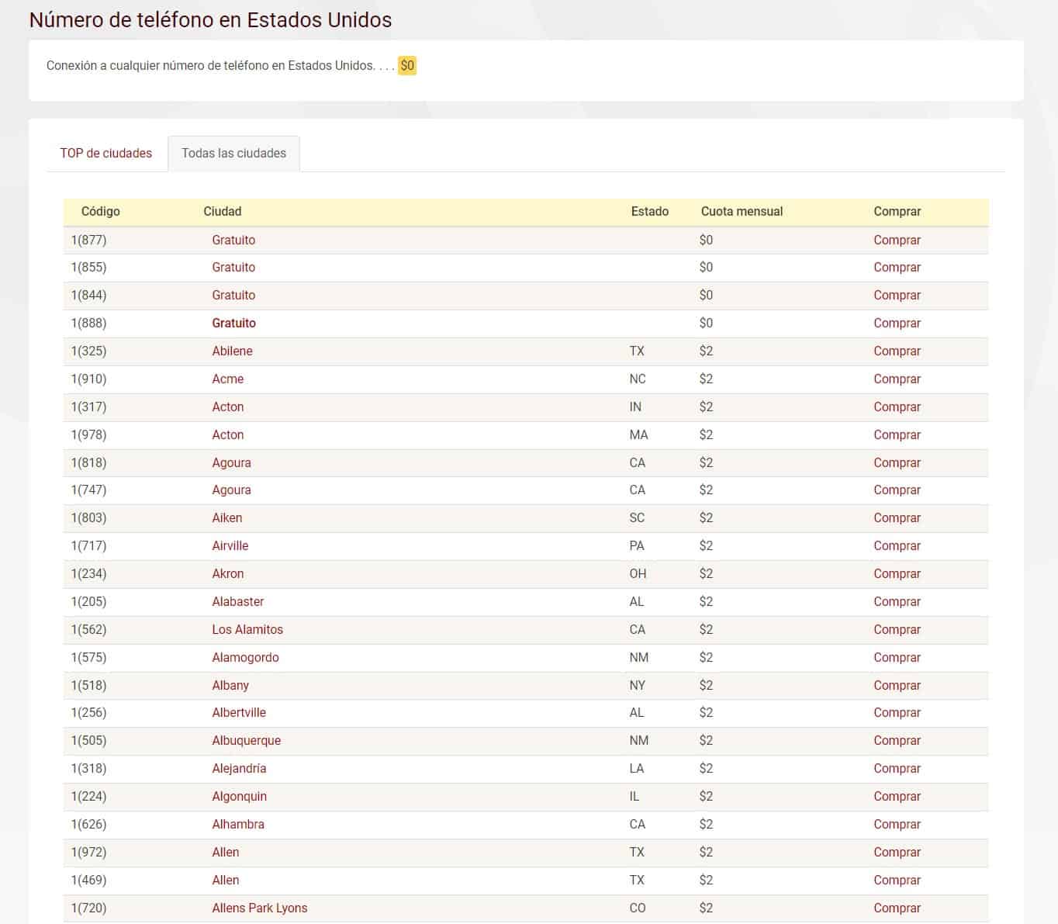Buy Aiken number via Comprar
The image size is (1058, 924).
(897, 517)
